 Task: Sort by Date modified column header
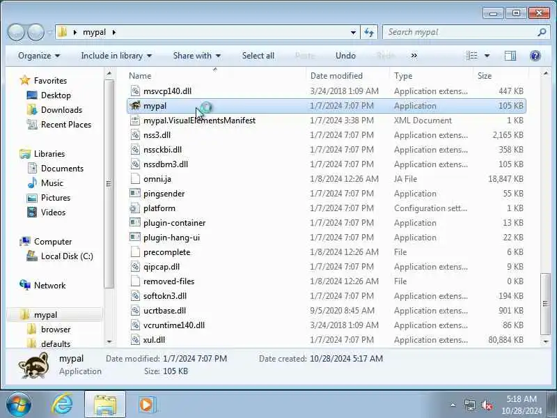347,76
